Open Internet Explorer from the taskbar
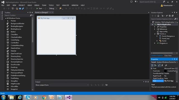 pos(20,97)
